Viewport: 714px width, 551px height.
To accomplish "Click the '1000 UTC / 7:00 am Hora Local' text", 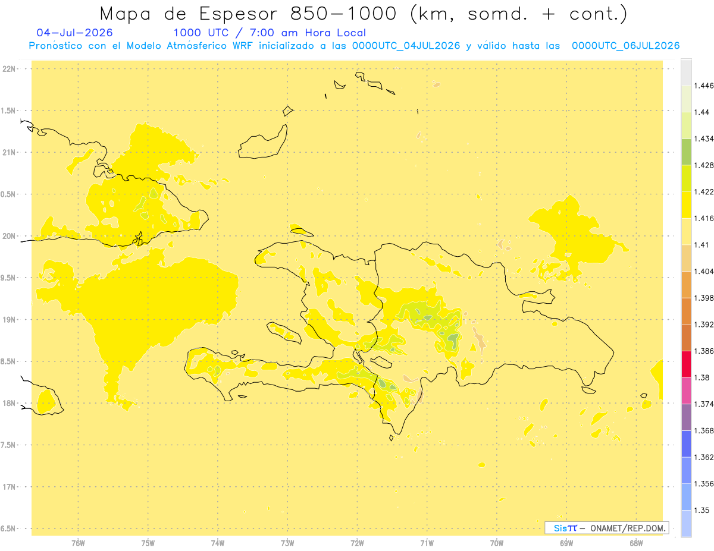I will click(270, 33).
